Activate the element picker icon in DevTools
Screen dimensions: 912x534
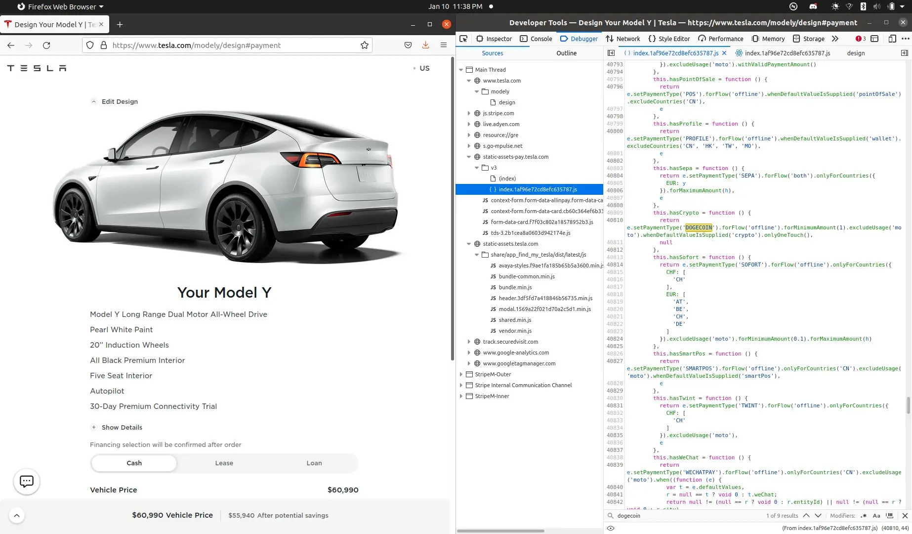(463, 39)
